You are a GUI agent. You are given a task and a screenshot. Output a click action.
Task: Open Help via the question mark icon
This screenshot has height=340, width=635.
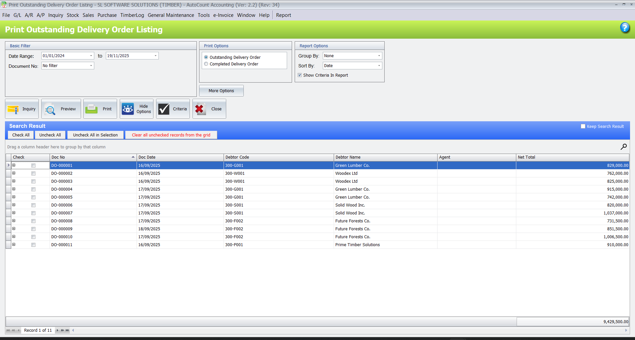coord(625,28)
